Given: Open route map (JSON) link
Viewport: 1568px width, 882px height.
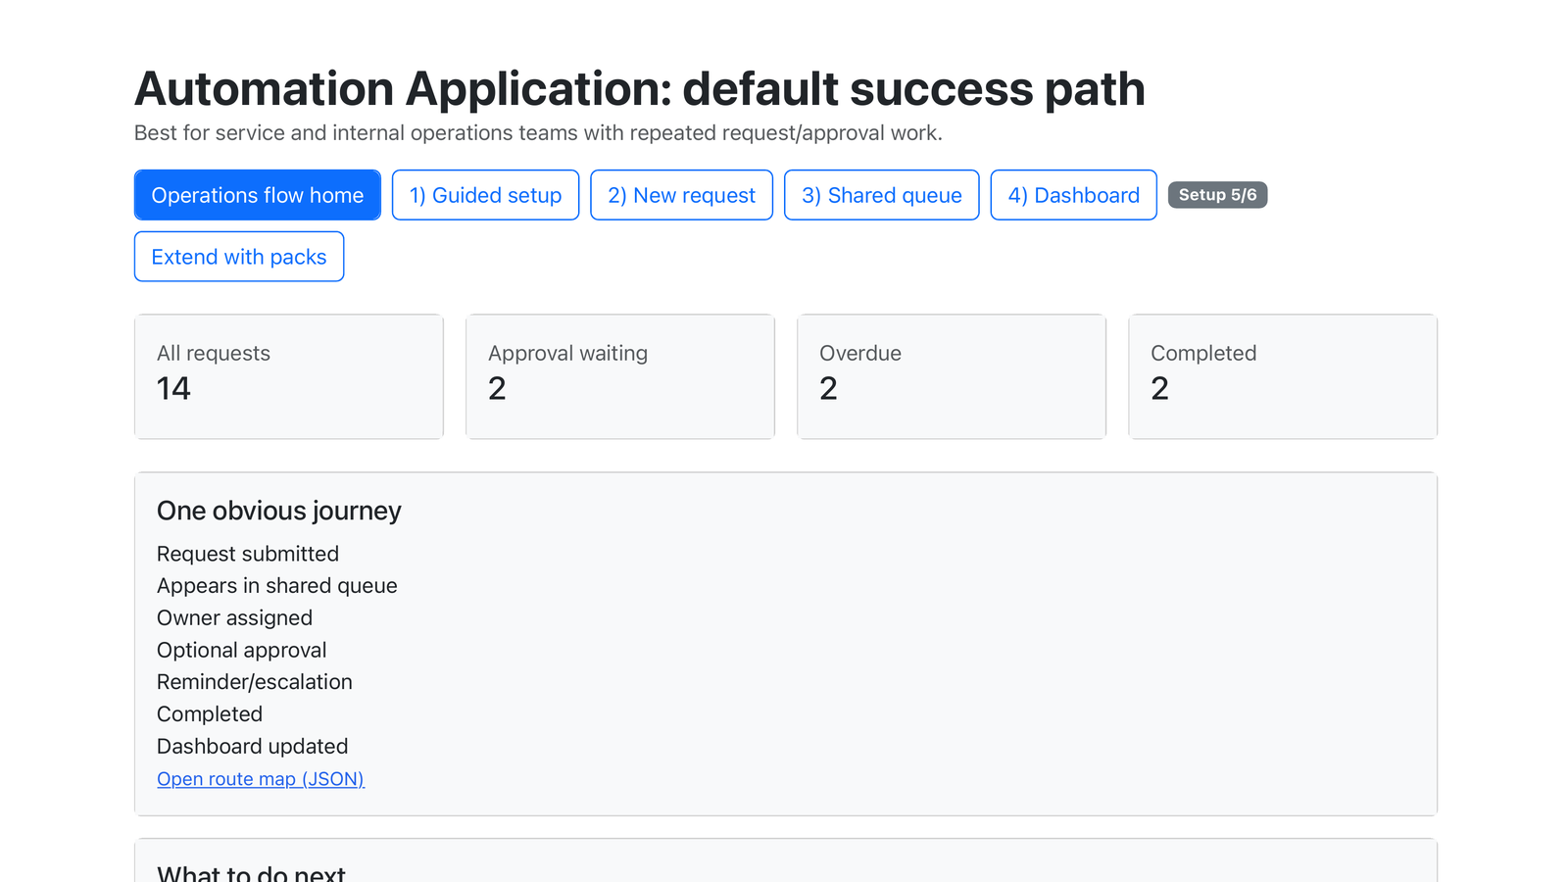Looking at the screenshot, I should (261, 778).
